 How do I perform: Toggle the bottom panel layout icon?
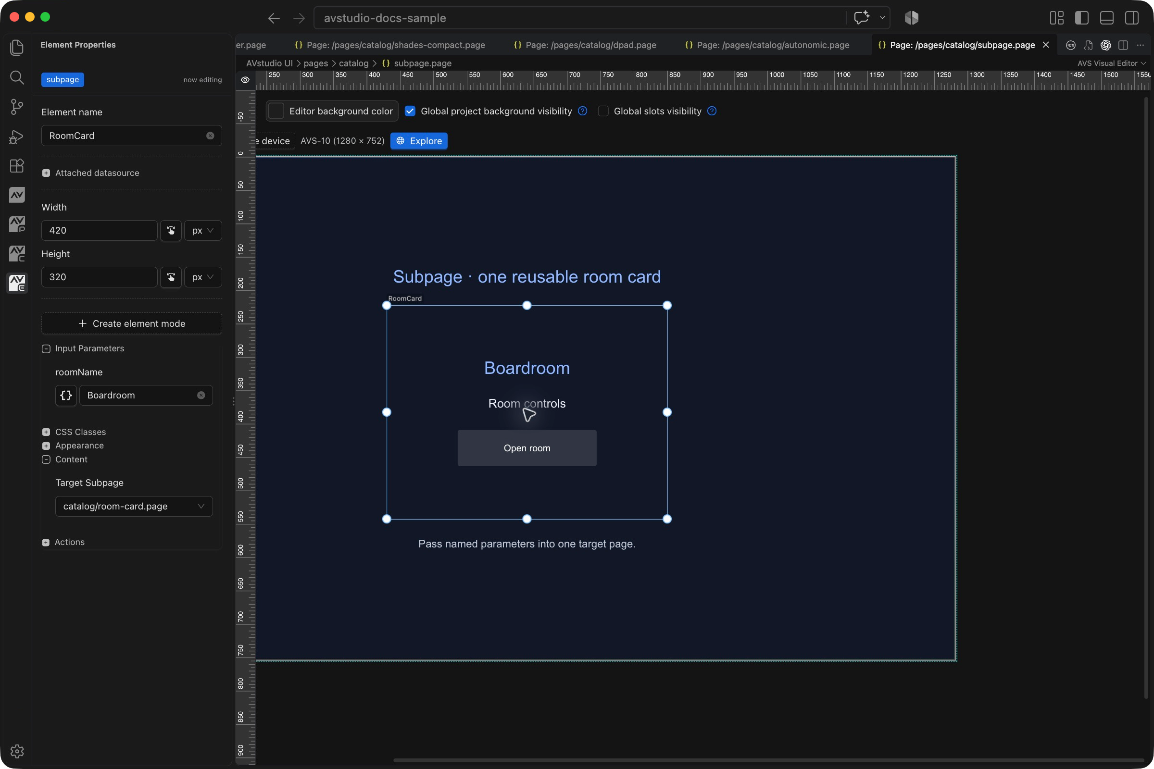(x=1106, y=18)
